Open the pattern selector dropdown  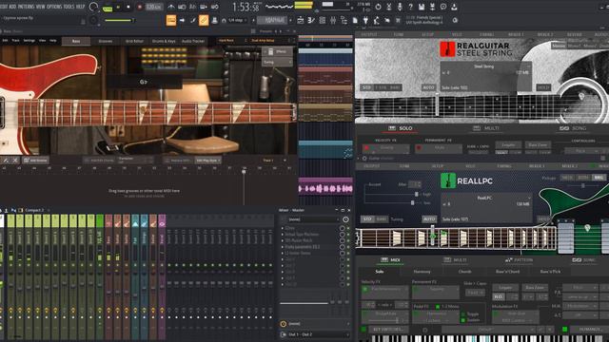pos(272,20)
